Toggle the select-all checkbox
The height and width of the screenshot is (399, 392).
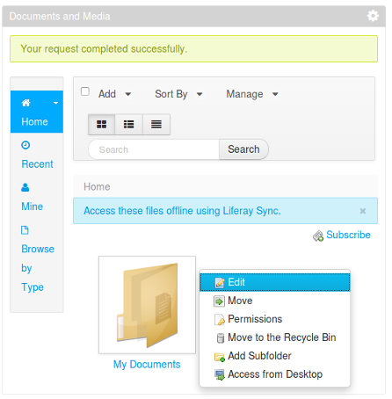click(85, 91)
